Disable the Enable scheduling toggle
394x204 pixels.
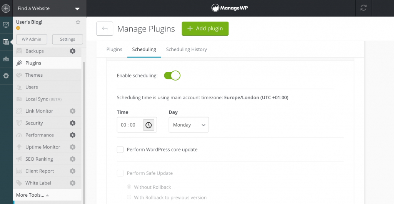click(x=172, y=76)
